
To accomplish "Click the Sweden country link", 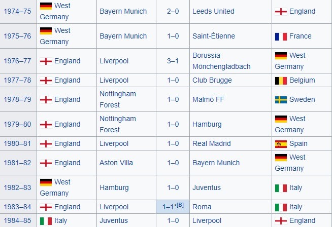I will click(x=302, y=99).
